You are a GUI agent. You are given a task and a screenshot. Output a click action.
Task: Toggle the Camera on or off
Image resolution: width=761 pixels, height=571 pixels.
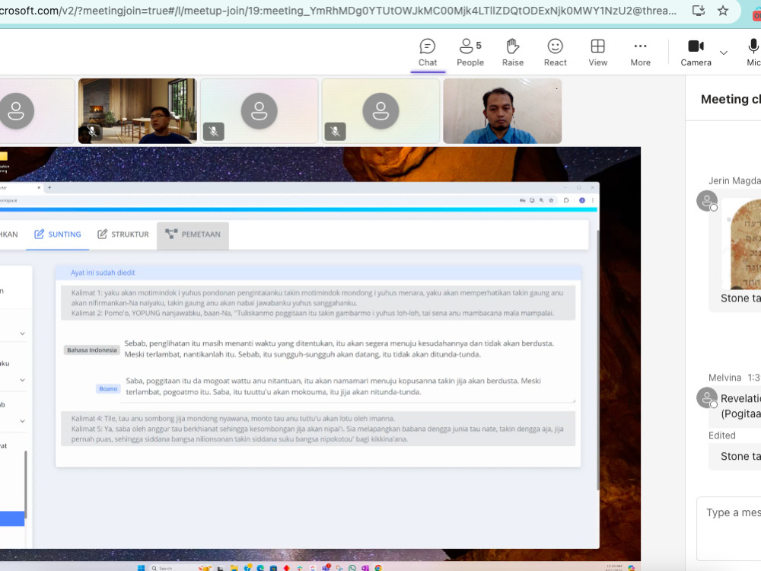click(696, 53)
